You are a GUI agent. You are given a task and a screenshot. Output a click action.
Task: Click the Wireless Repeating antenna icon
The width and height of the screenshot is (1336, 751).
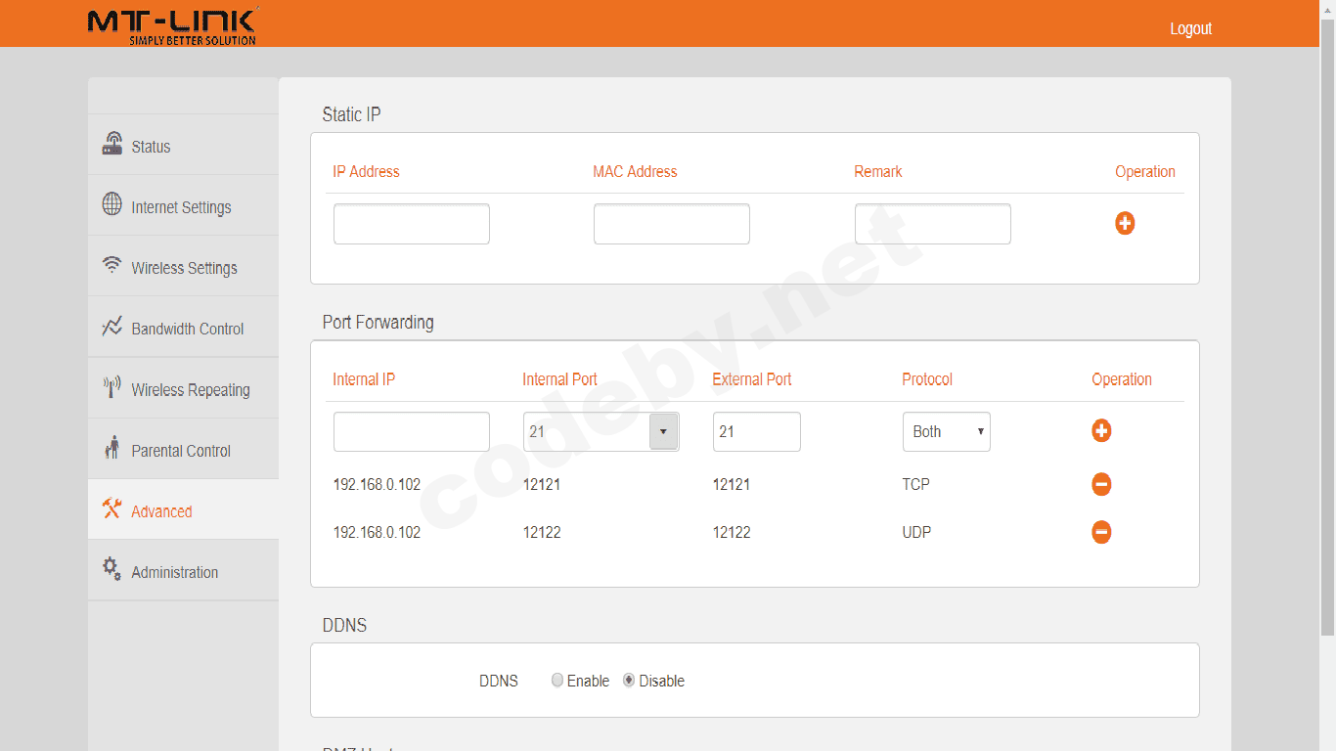coord(112,387)
